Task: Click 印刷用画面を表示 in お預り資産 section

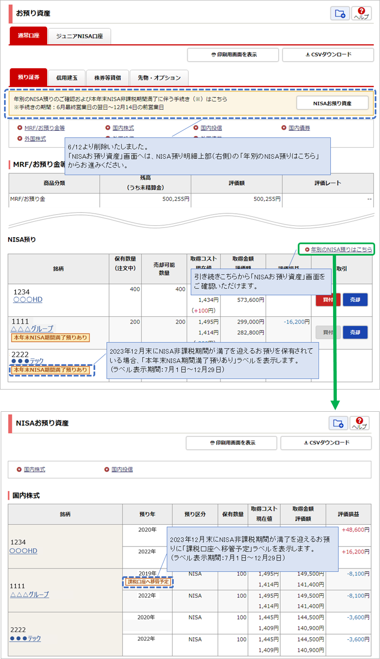Action: [233, 55]
